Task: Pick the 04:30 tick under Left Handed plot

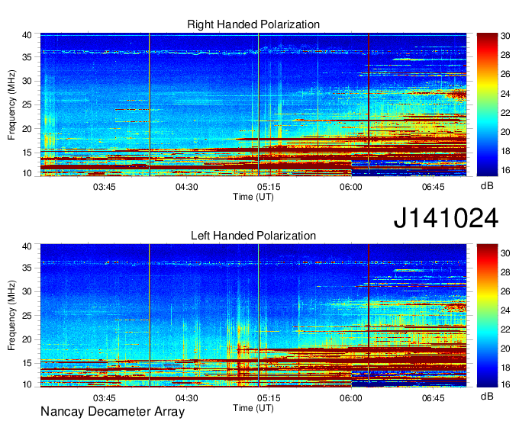Action: (187, 398)
